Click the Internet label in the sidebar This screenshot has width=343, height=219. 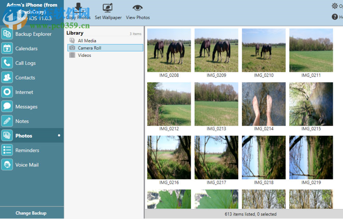[24, 92]
